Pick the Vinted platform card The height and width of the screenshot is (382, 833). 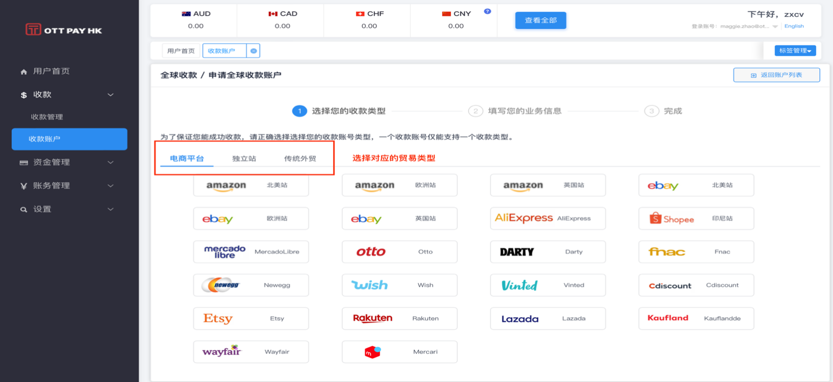tap(548, 285)
